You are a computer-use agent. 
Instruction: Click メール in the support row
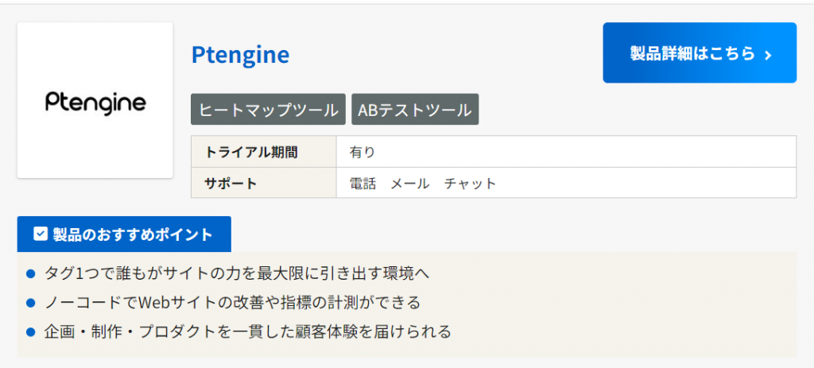coord(409,184)
